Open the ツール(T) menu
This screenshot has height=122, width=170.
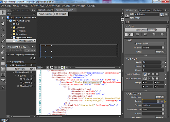pos(66,6)
